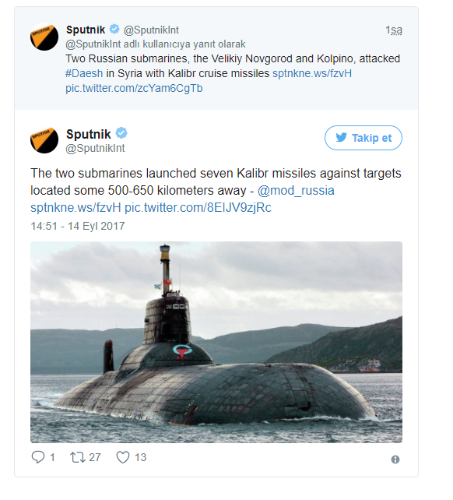Open the @mod_russia mention

click(296, 190)
